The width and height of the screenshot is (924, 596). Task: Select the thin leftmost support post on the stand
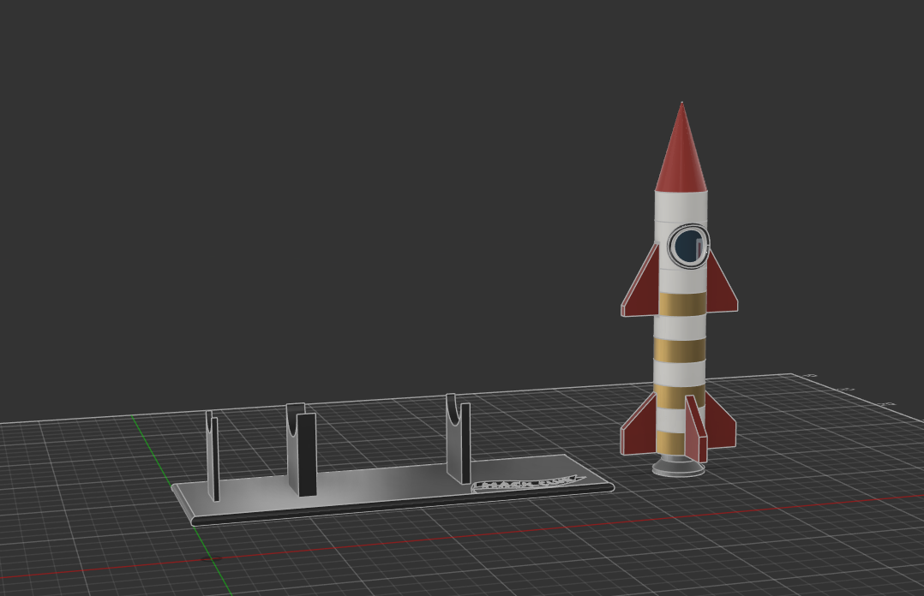point(213,456)
